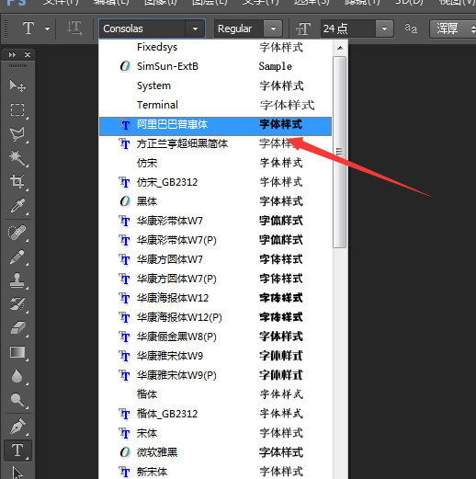Click the Consolas font name field
476x479 pixels.
coord(142,29)
